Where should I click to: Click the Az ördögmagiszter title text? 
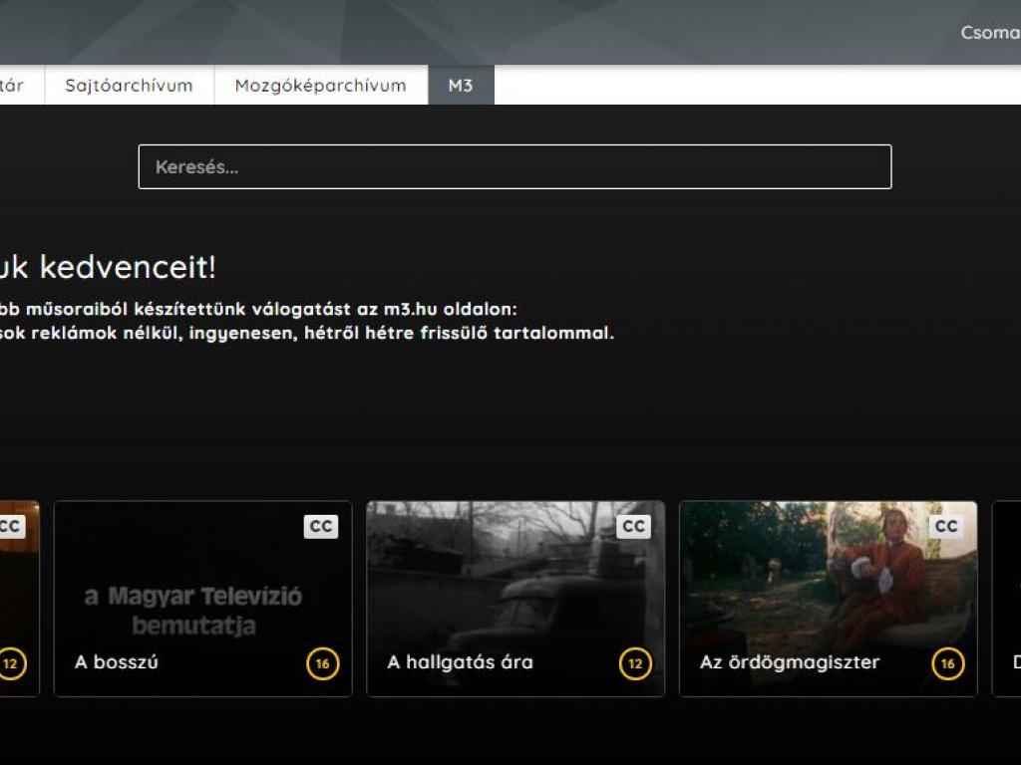[x=790, y=662]
